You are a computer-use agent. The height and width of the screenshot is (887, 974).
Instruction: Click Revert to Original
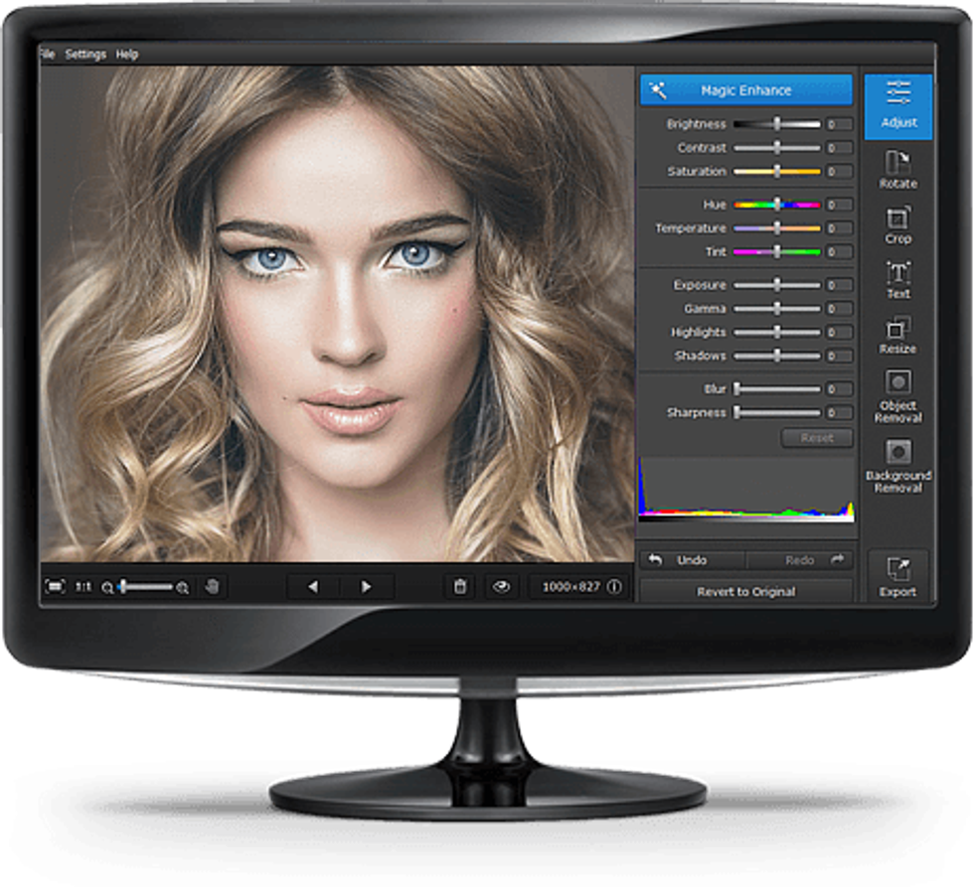(x=745, y=591)
